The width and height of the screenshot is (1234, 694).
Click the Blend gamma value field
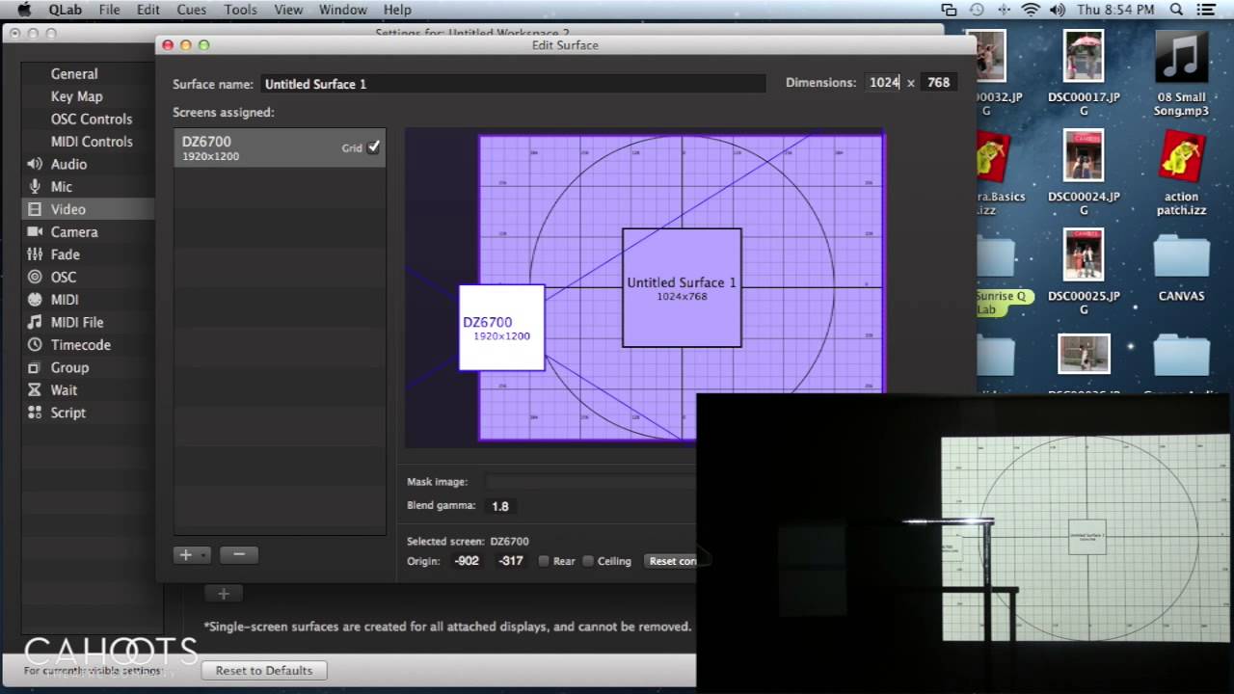500,506
